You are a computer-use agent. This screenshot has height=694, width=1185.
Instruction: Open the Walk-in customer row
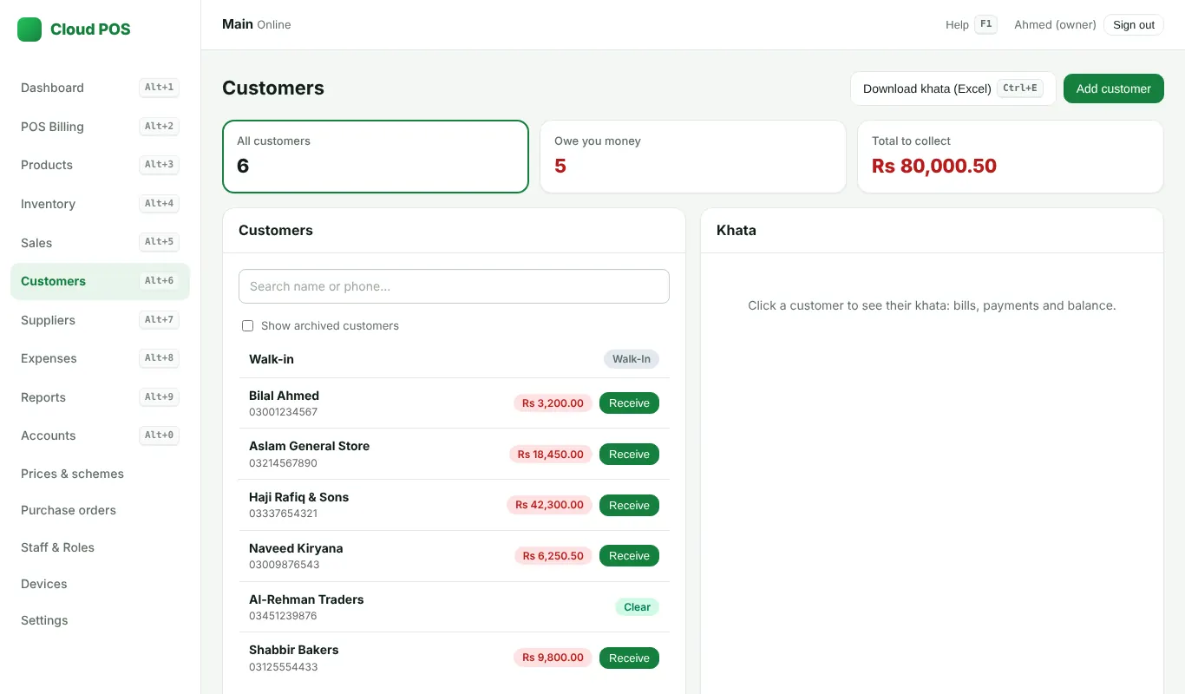454,359
